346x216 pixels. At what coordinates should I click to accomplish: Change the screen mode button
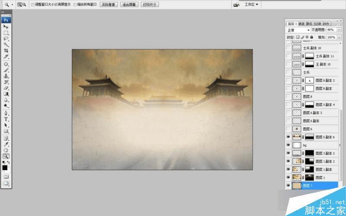[x=6, y=183]
